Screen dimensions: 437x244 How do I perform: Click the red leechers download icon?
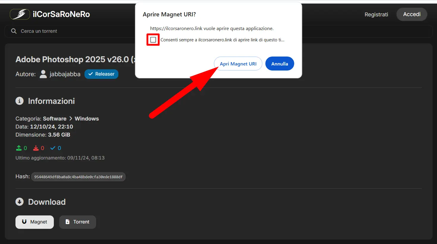36,148
